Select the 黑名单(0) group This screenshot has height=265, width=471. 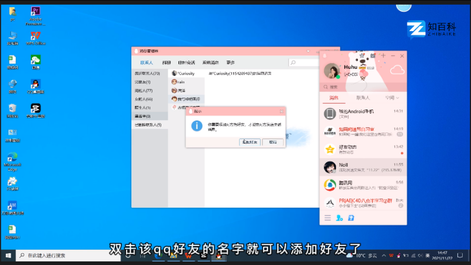click(x=150, y=116)
